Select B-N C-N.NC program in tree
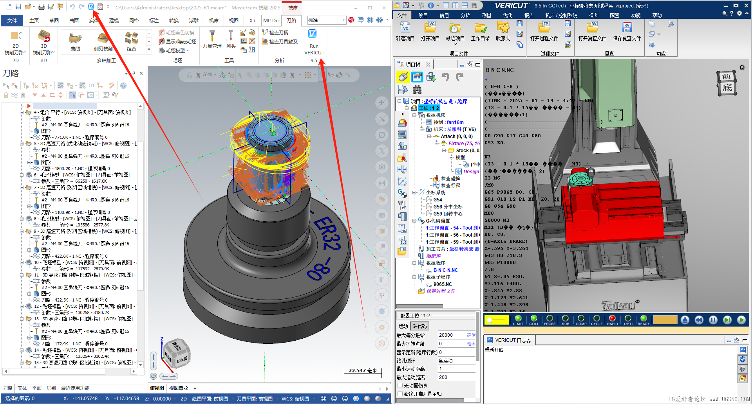The width and height of the screenshot is (752, 404). coord(445,270)
